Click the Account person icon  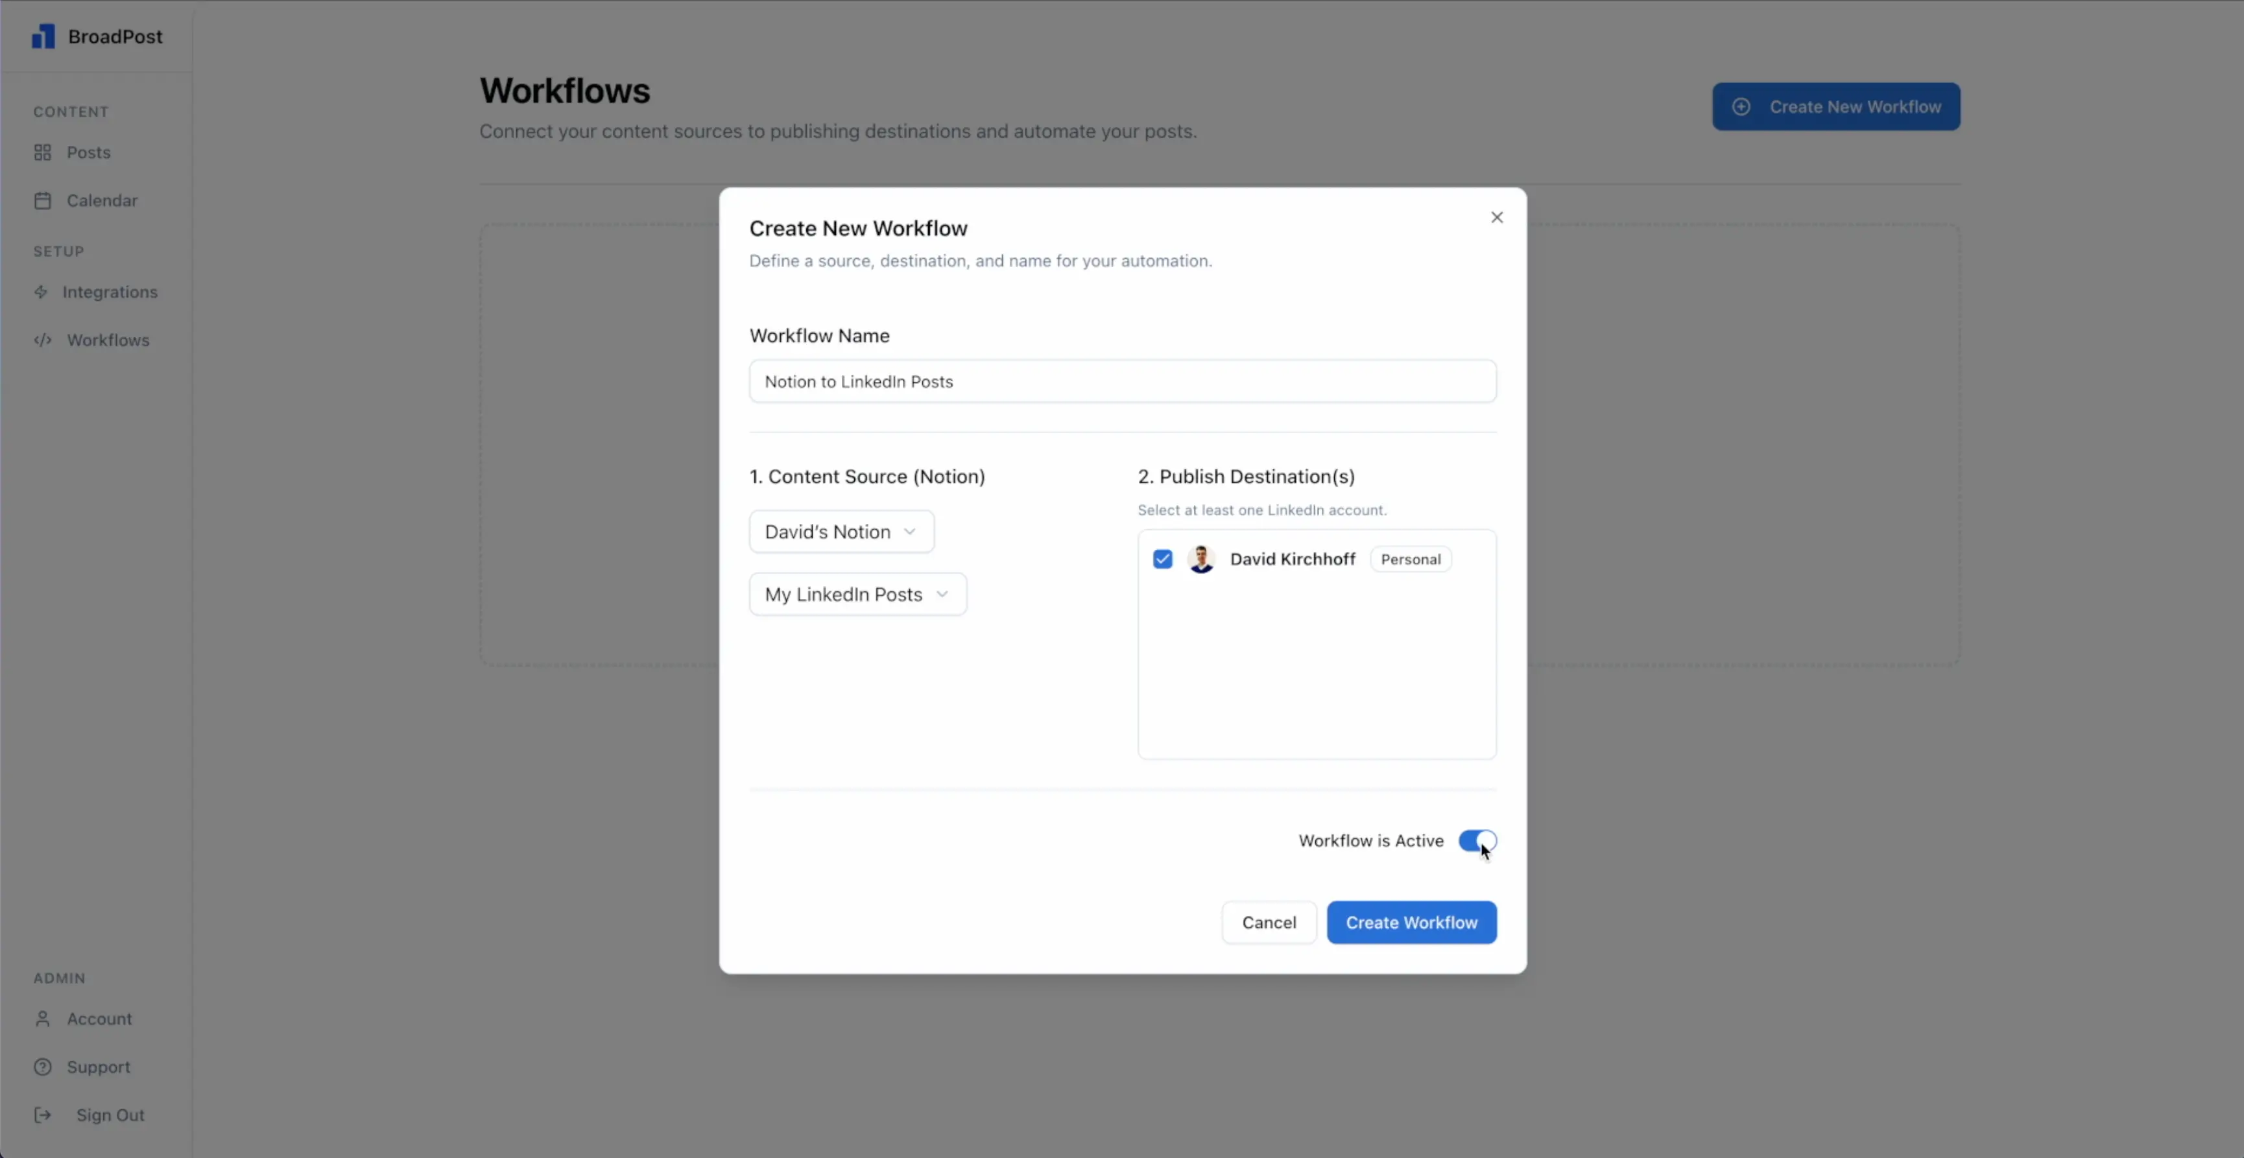pos(43,1019)
